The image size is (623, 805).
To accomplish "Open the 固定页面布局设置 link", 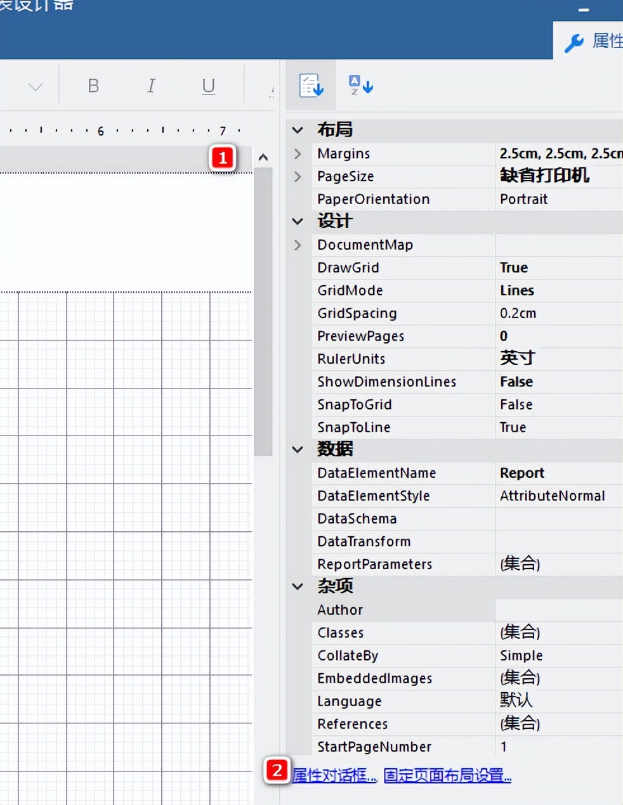I will pyautogui.click(x=448, y=775).
